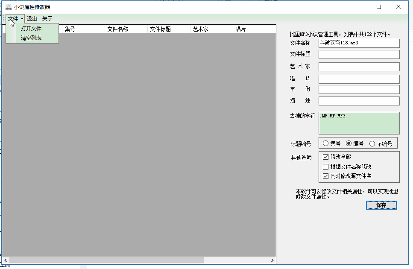Open the 关于 menu item
This screenshot has height=269, width=413.
(x=47, y=19)
